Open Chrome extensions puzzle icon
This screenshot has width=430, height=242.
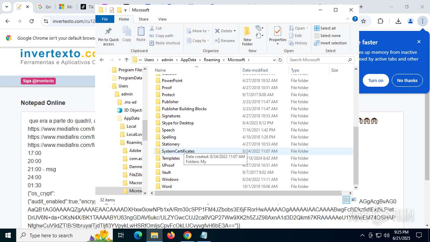(380, 21)
